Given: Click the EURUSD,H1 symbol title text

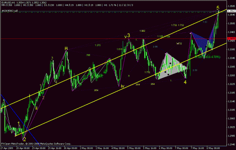Looking at the screenshot, I should pyautogui.click(x=8, y=3).
